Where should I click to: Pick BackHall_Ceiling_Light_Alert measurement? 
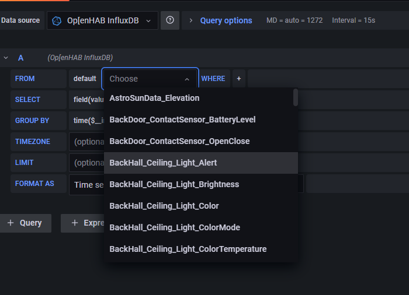[171, 163]
